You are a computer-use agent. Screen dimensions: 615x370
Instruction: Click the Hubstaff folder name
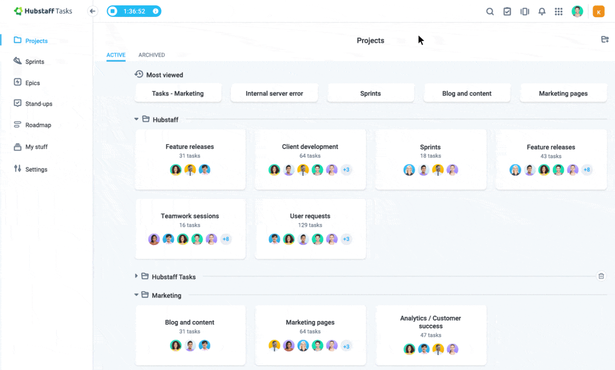point(166,120)
